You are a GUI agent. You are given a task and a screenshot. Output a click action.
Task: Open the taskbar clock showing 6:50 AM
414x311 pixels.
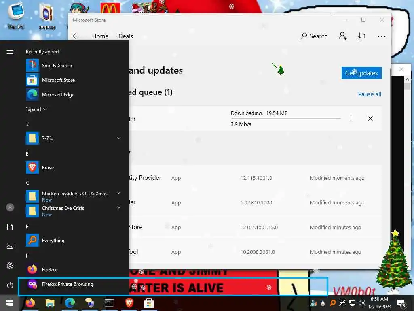(379, 303)
